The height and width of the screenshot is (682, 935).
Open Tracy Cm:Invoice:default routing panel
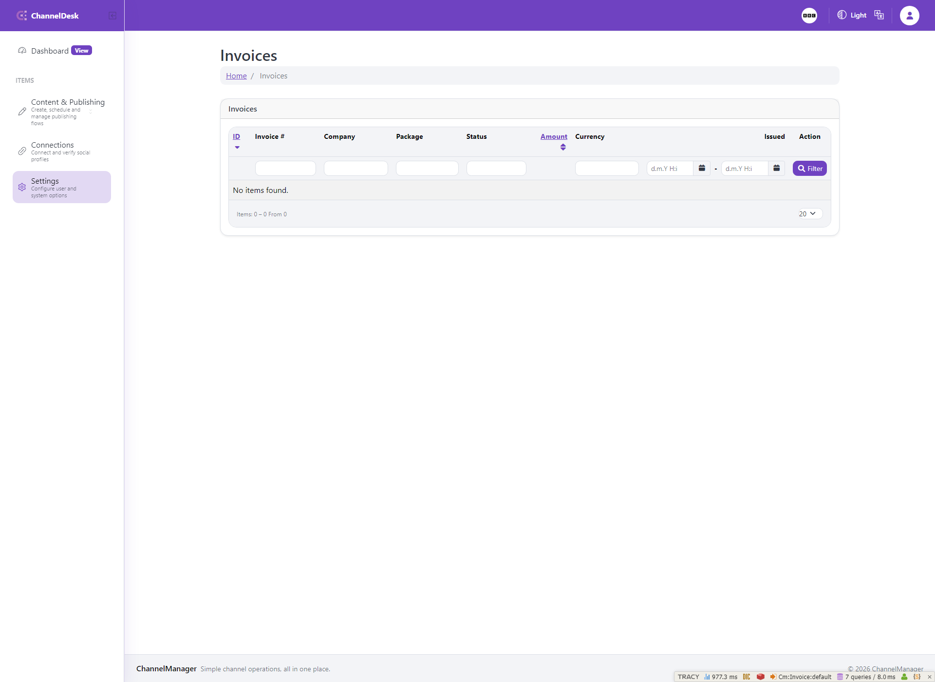click(x=801, y=677)
